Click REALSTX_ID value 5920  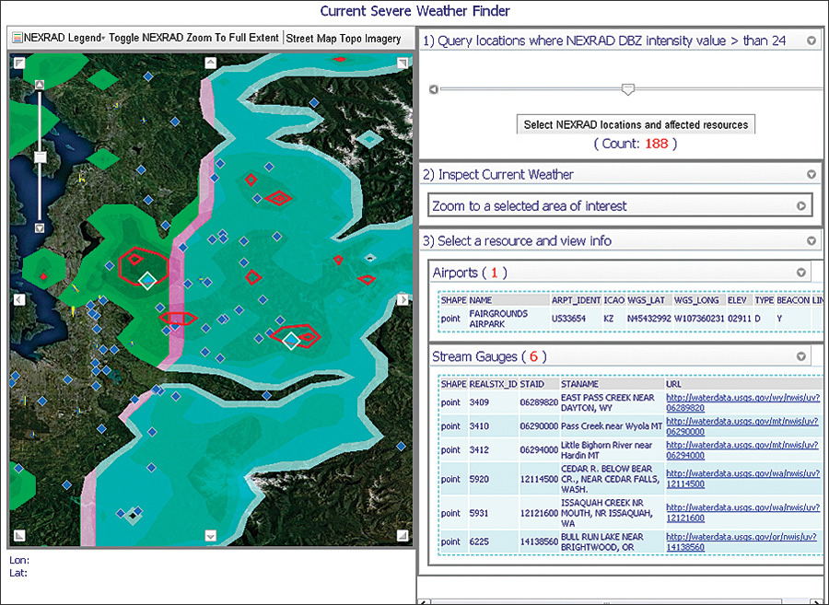(479, 479)
